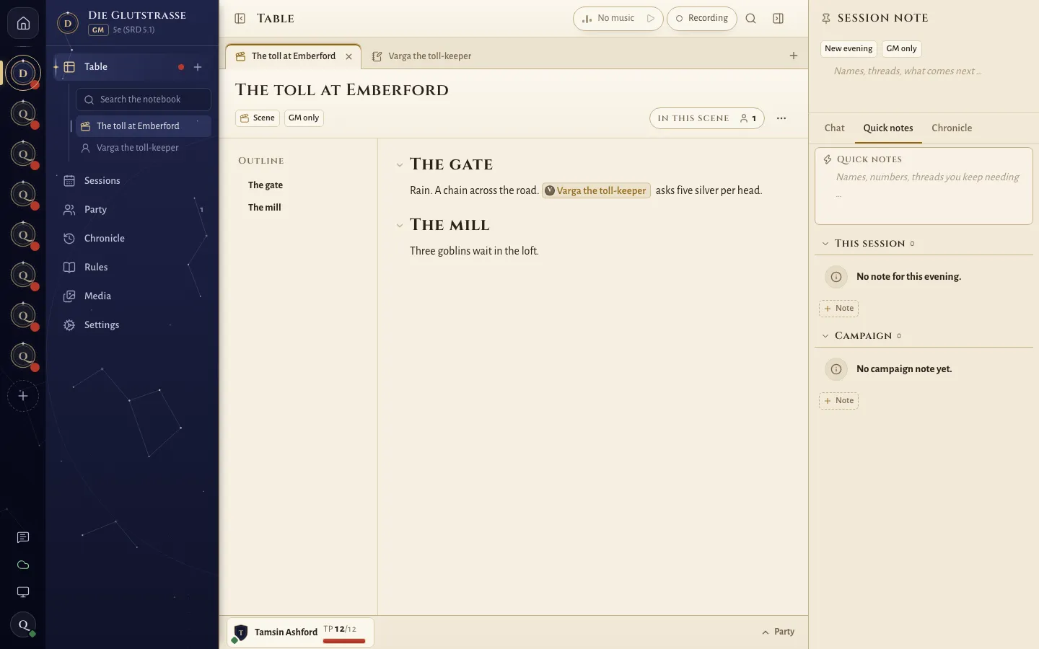Open the chat messages icon in the rail
The height and width of the screenshot is (649, 1039).
coord(23,537)
